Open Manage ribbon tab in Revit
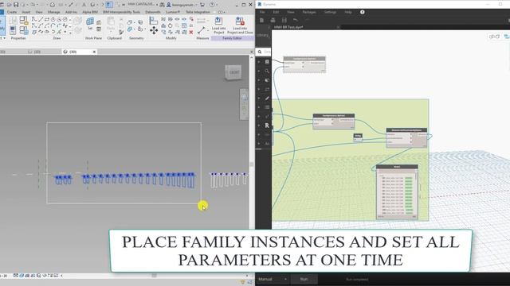The width and height of the screenshot is (510, 286). point(53,12)
